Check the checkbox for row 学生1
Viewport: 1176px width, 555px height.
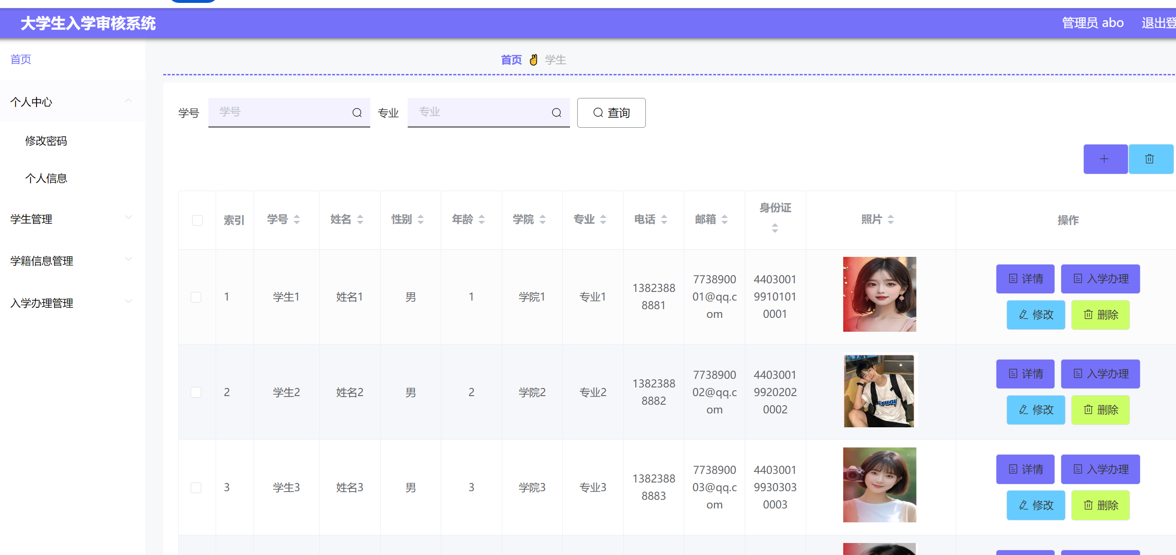point(196,297)
